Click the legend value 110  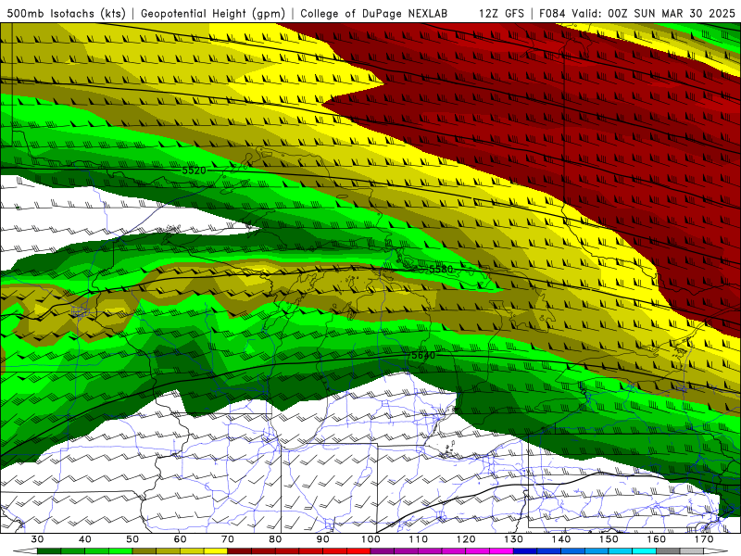pos(419,539)
